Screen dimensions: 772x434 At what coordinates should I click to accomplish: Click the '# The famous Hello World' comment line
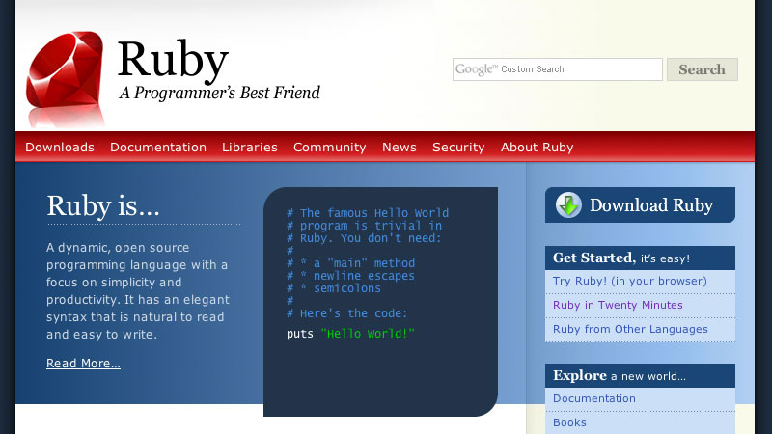(368, 213)
